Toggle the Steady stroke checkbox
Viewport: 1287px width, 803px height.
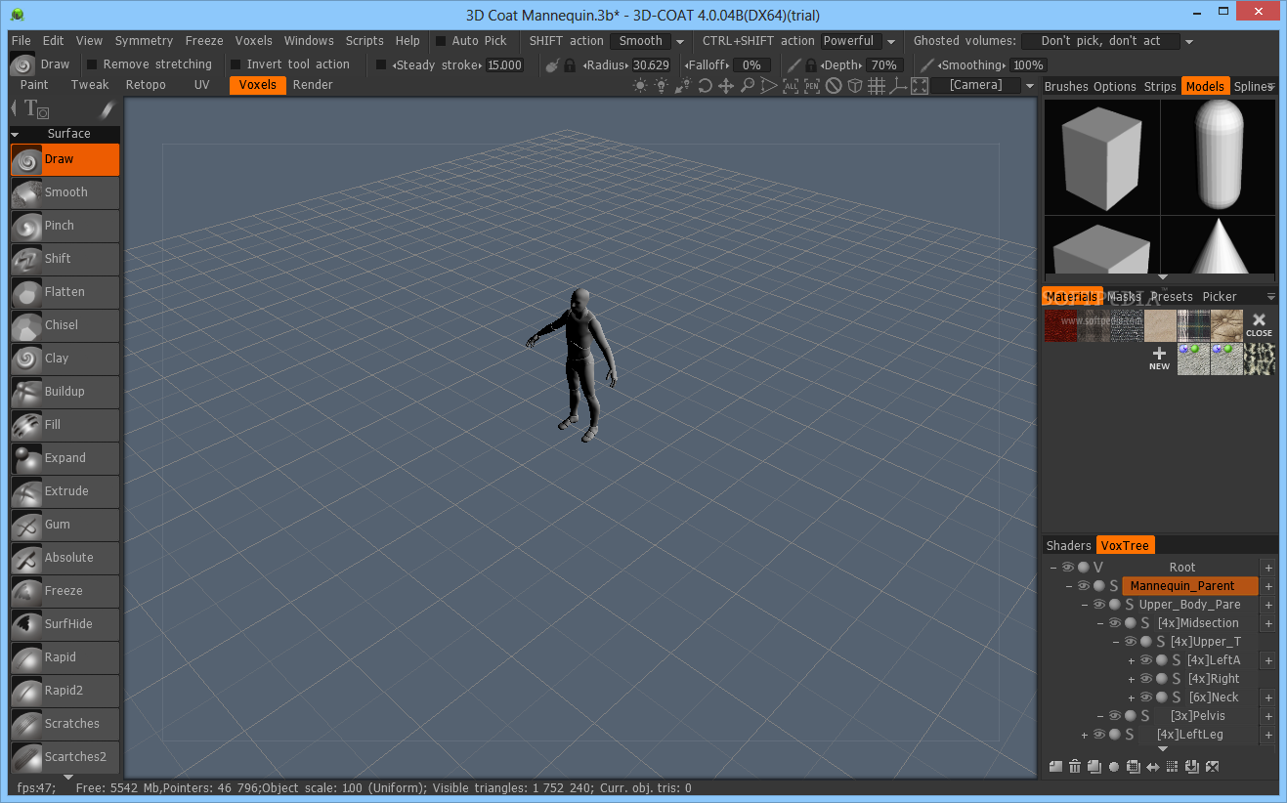click(382, 64)
